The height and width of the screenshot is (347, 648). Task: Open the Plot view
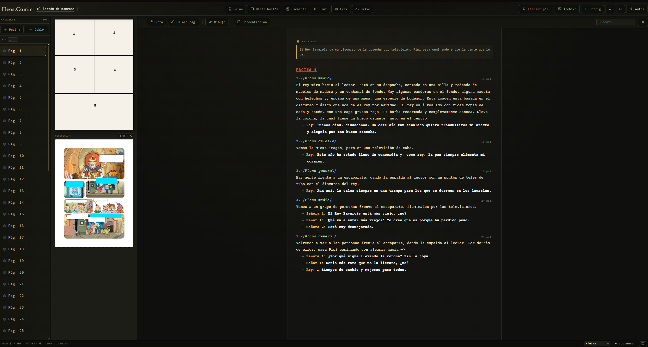(320, 9)
